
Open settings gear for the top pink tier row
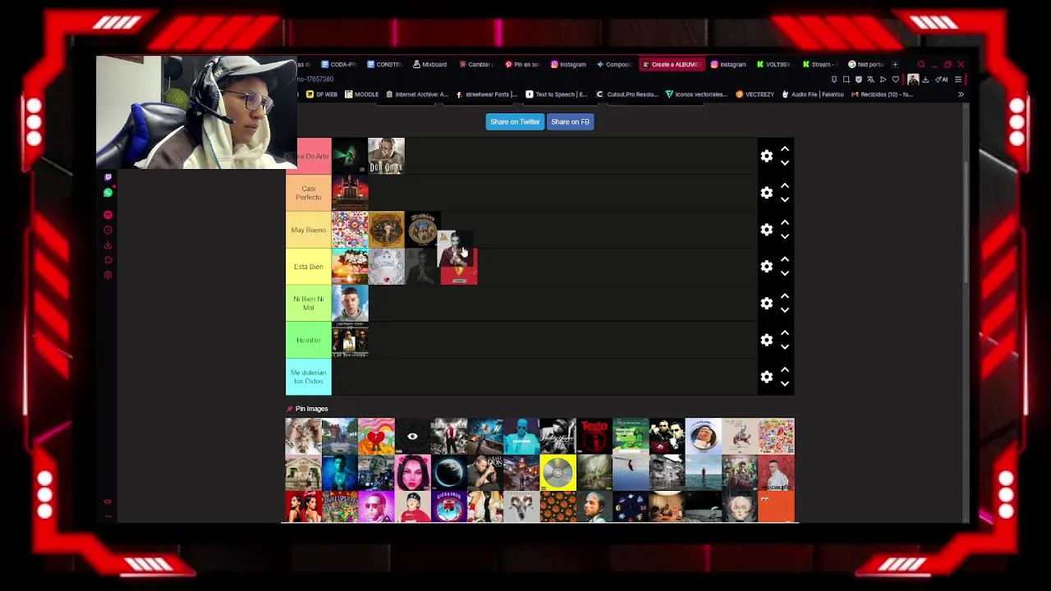pos(766,156)
